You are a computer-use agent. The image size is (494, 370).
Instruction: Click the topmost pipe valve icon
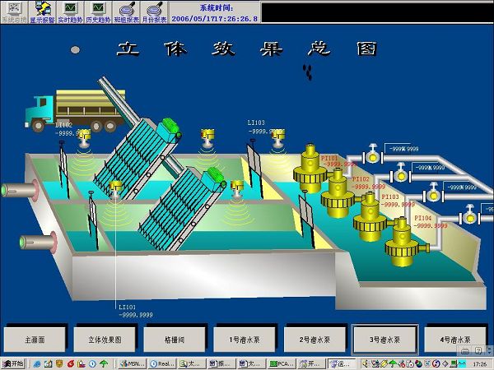tap(373, 153)
